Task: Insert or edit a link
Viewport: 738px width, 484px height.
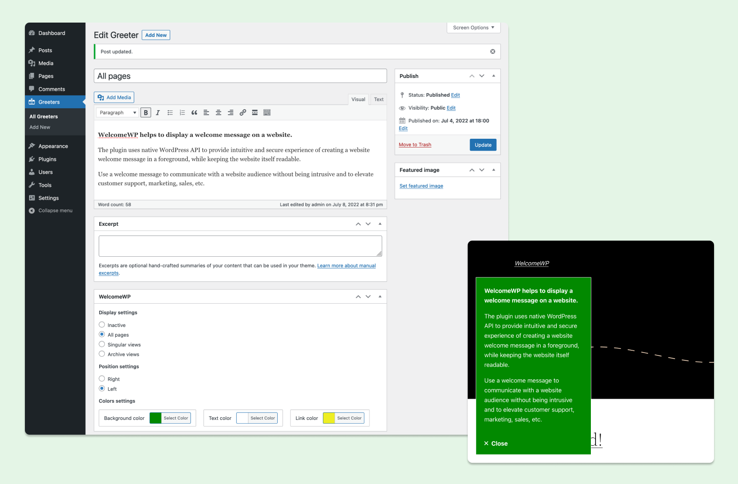Action: pyautogui.click(x=243, y=112)
